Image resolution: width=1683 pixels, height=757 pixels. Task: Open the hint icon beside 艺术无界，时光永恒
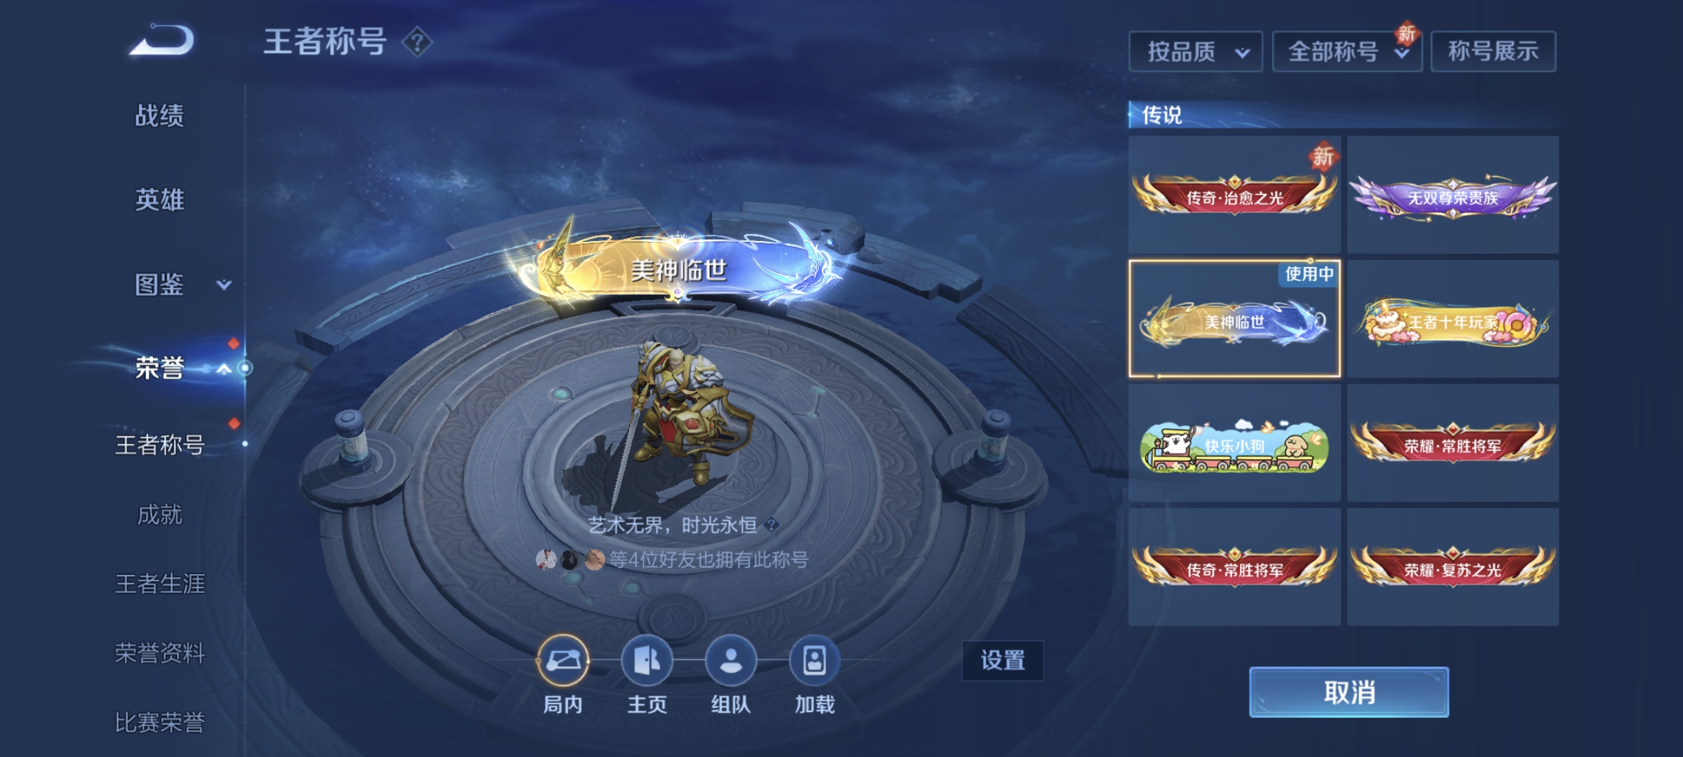point(772,524)
